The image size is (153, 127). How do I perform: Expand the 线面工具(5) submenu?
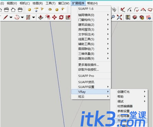coord(91,39)
